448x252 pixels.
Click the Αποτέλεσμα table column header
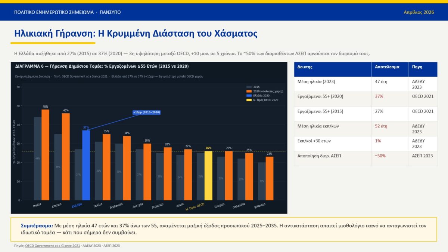(x=387, y=67)
